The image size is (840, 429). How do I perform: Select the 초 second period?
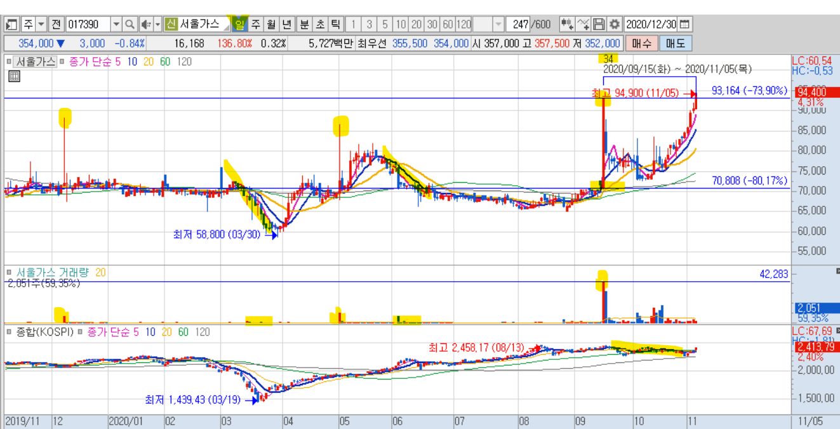[x=319, y=24]
